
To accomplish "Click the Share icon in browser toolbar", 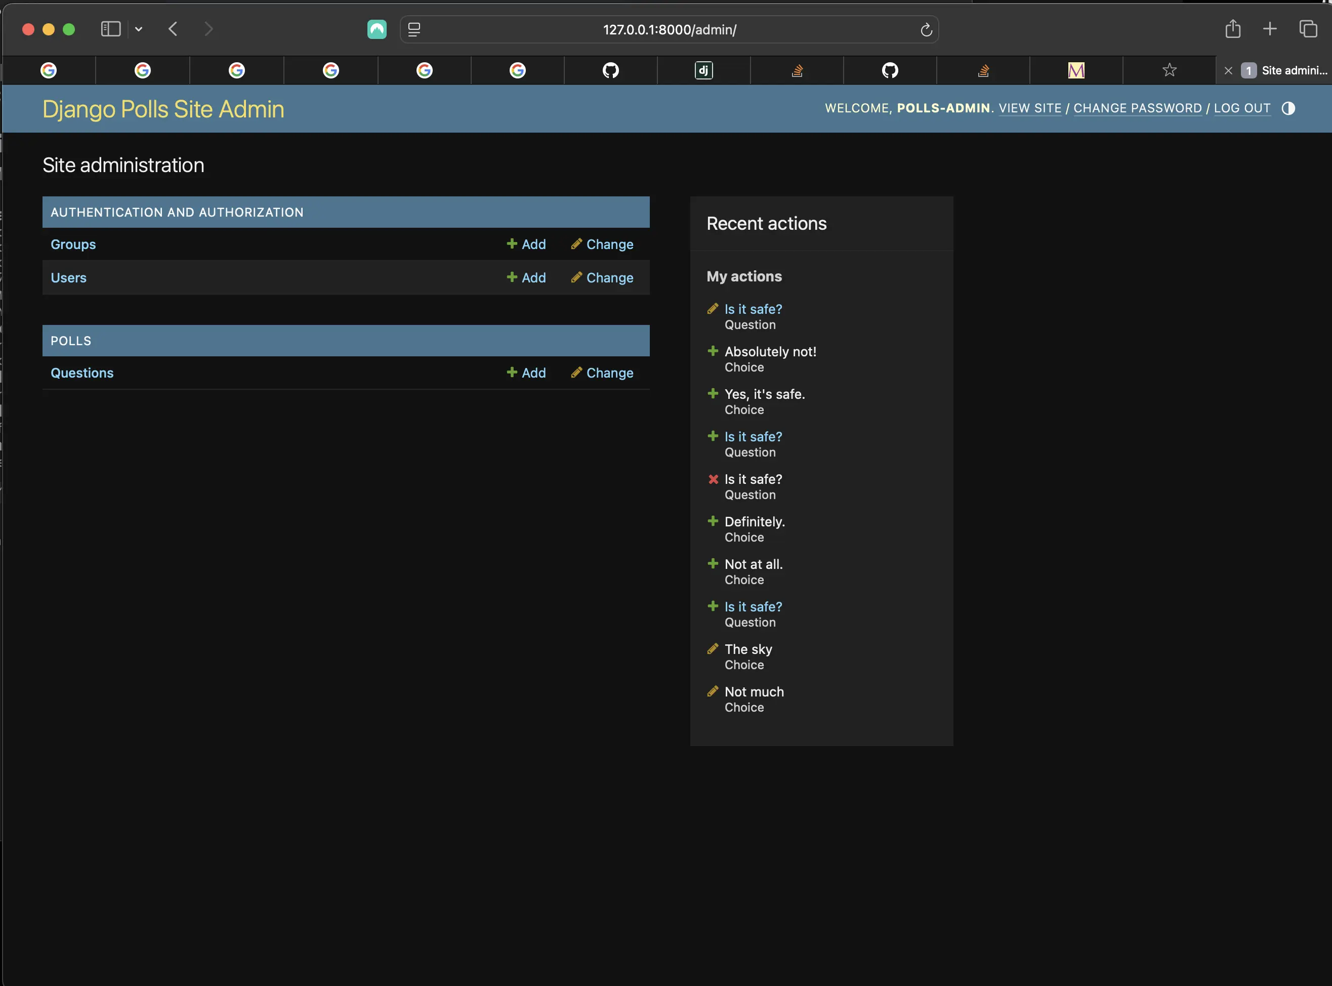I will (1233, 29).
